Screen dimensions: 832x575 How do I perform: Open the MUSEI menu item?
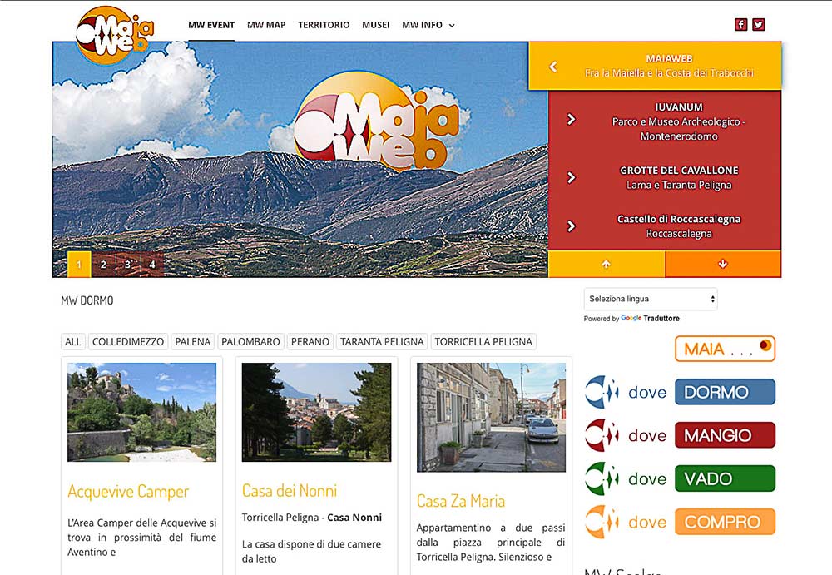[376, 25]
